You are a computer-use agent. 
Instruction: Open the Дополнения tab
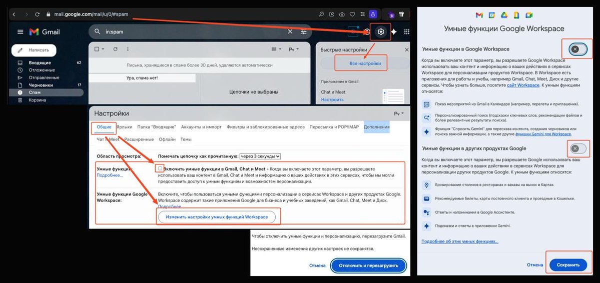tap(376, 127)
